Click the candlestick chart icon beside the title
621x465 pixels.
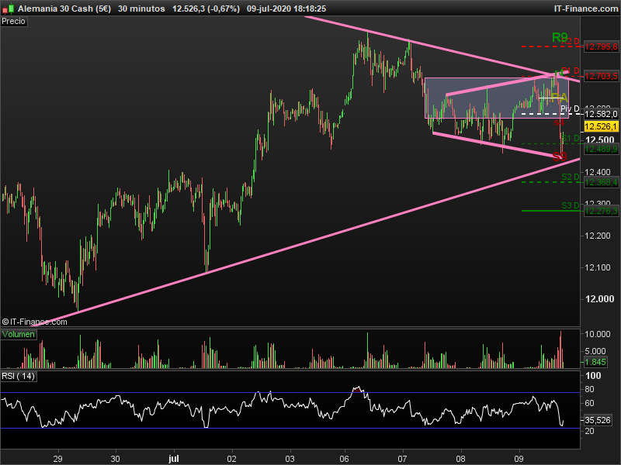[8, 9]
